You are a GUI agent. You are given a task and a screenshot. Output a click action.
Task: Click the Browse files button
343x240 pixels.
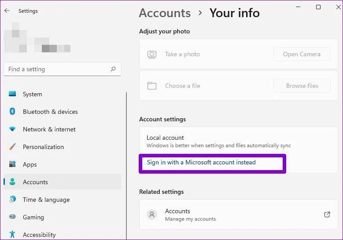302,86
